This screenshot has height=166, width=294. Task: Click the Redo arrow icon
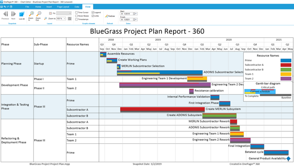pyautogui.click(x=8, y=7)
